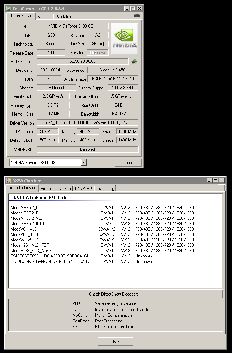Viewport: 232px width, 353px height.
Task: Open the Sensors tab in GPU-Z
Action: tap(44, 16)
